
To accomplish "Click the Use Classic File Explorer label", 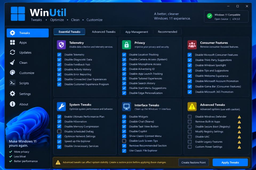I will point(143,151).
